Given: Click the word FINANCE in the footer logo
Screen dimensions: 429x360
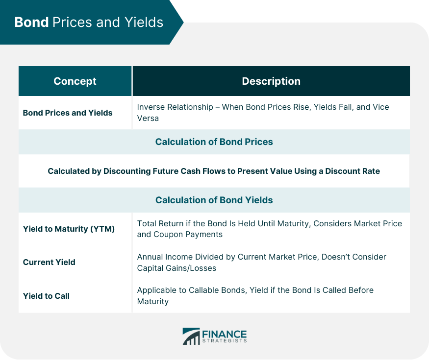Looking at the screenshot, I should point(225,333).
